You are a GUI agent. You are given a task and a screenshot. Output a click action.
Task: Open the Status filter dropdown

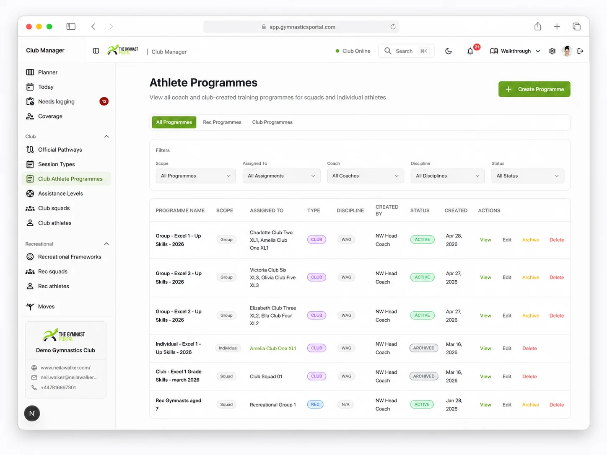tap(528, 176)
